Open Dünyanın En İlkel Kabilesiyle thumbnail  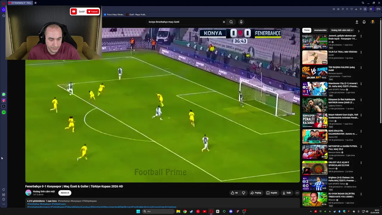(x=315, y=105)
